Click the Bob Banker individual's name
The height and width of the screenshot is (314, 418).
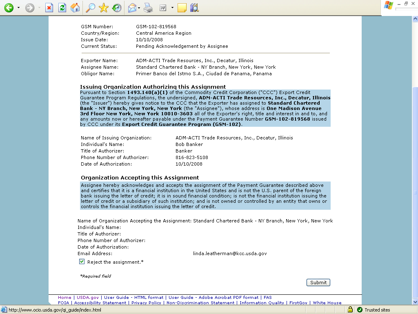(x=189, y=144)
